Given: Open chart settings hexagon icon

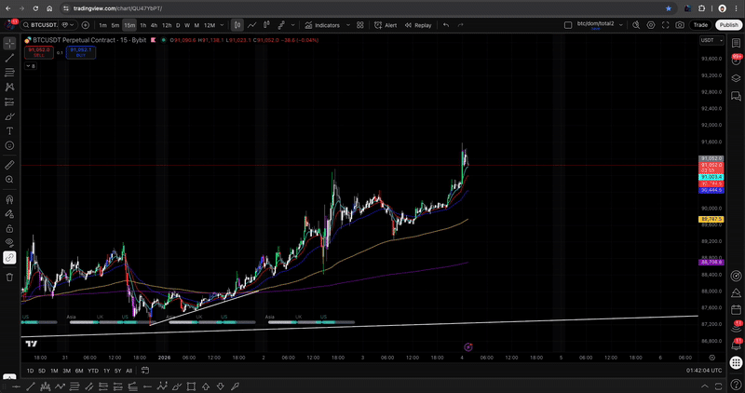Looking at the screenshot, I should [x=651, y=25].
